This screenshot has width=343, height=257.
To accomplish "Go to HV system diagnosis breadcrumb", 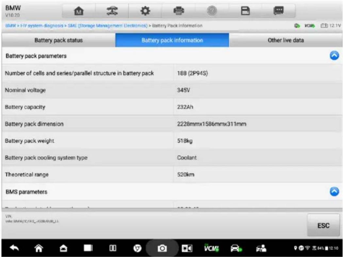I will point(42,26).
